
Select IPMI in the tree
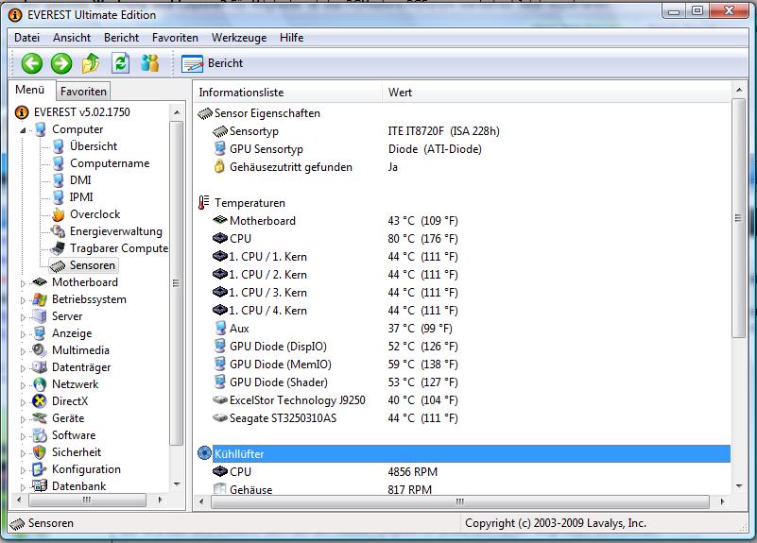click(81, 197)
